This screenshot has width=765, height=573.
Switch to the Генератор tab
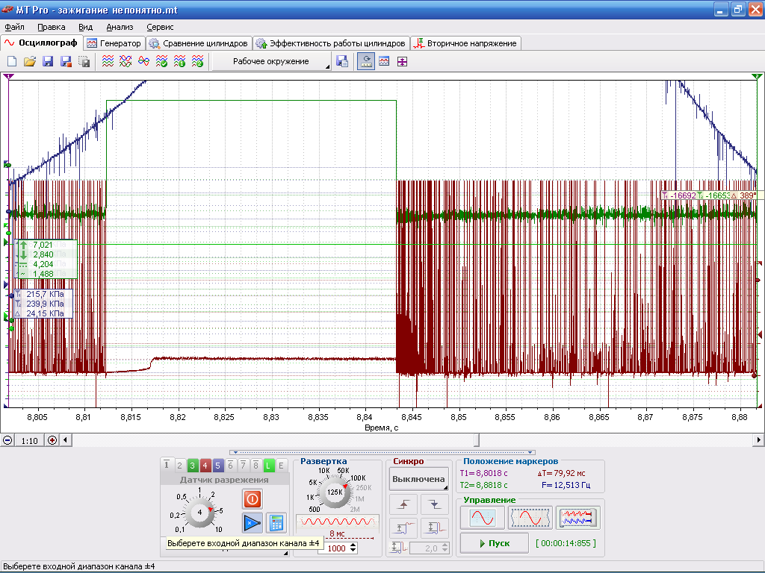tap(114, 43)
